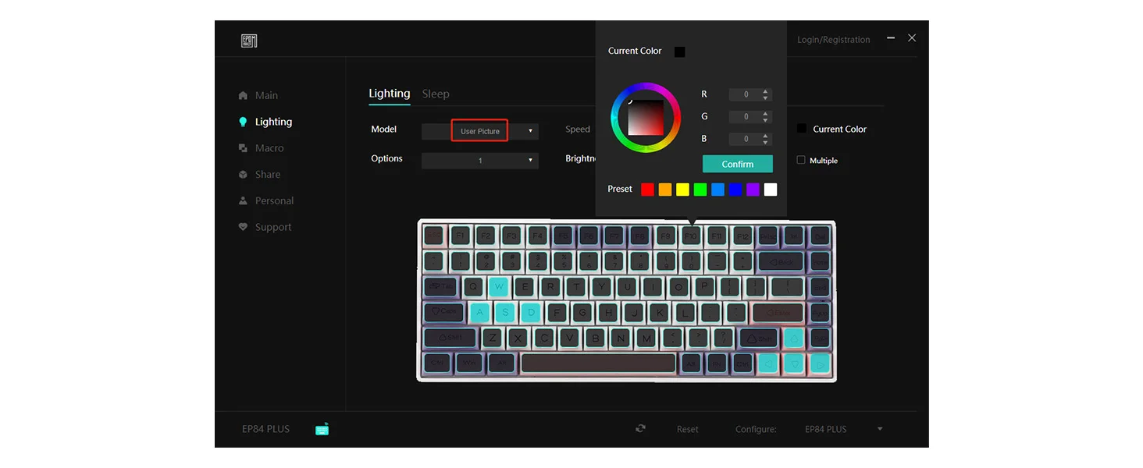Open the Support heart icon
Viewport: 1143px width, 468px height.
243,227
